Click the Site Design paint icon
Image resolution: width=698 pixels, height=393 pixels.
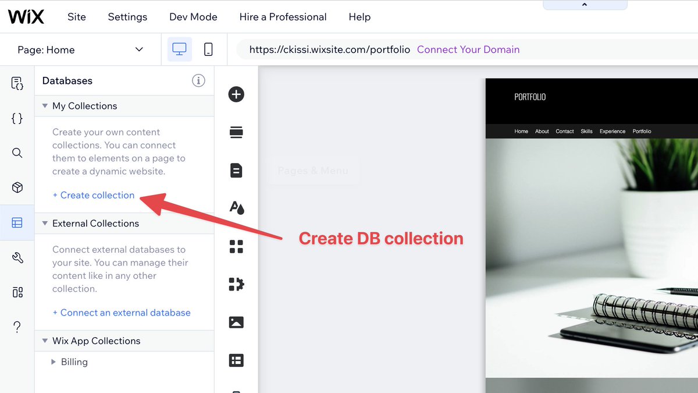click(236, 208)
